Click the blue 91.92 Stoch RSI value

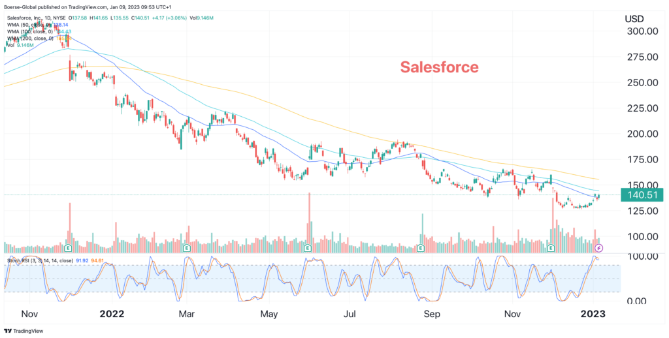[x=82, y=260]
